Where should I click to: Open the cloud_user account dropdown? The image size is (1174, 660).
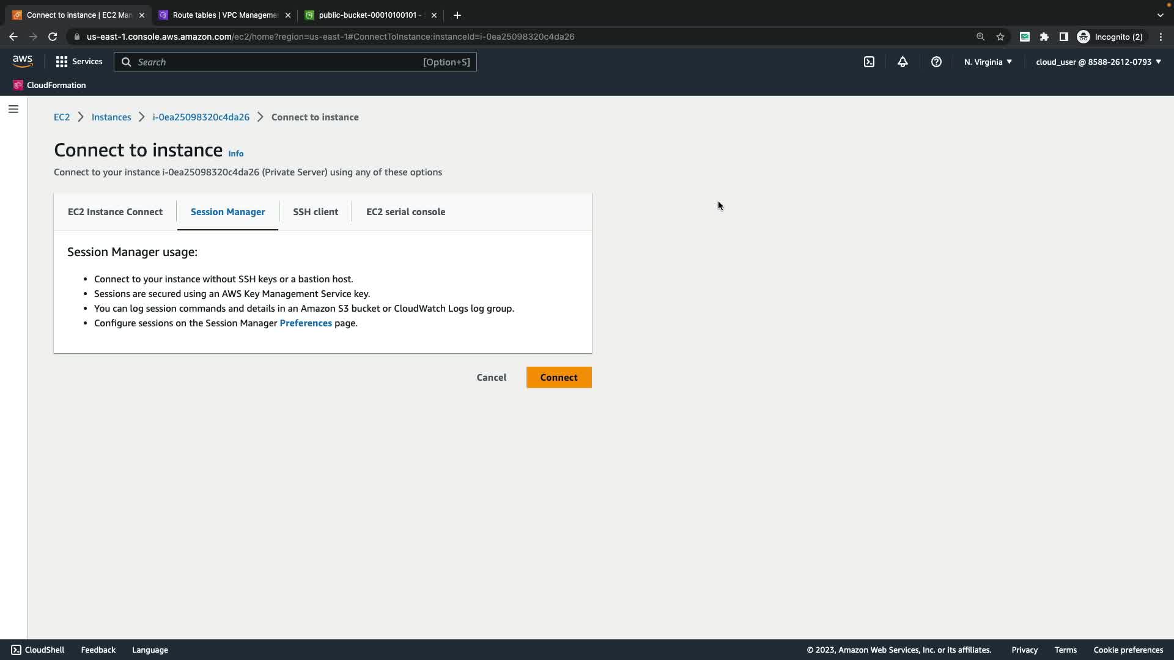(1098, 62)
